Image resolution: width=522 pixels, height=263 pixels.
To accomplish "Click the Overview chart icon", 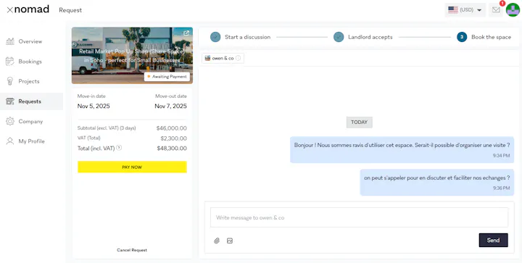I will [10, 41].
